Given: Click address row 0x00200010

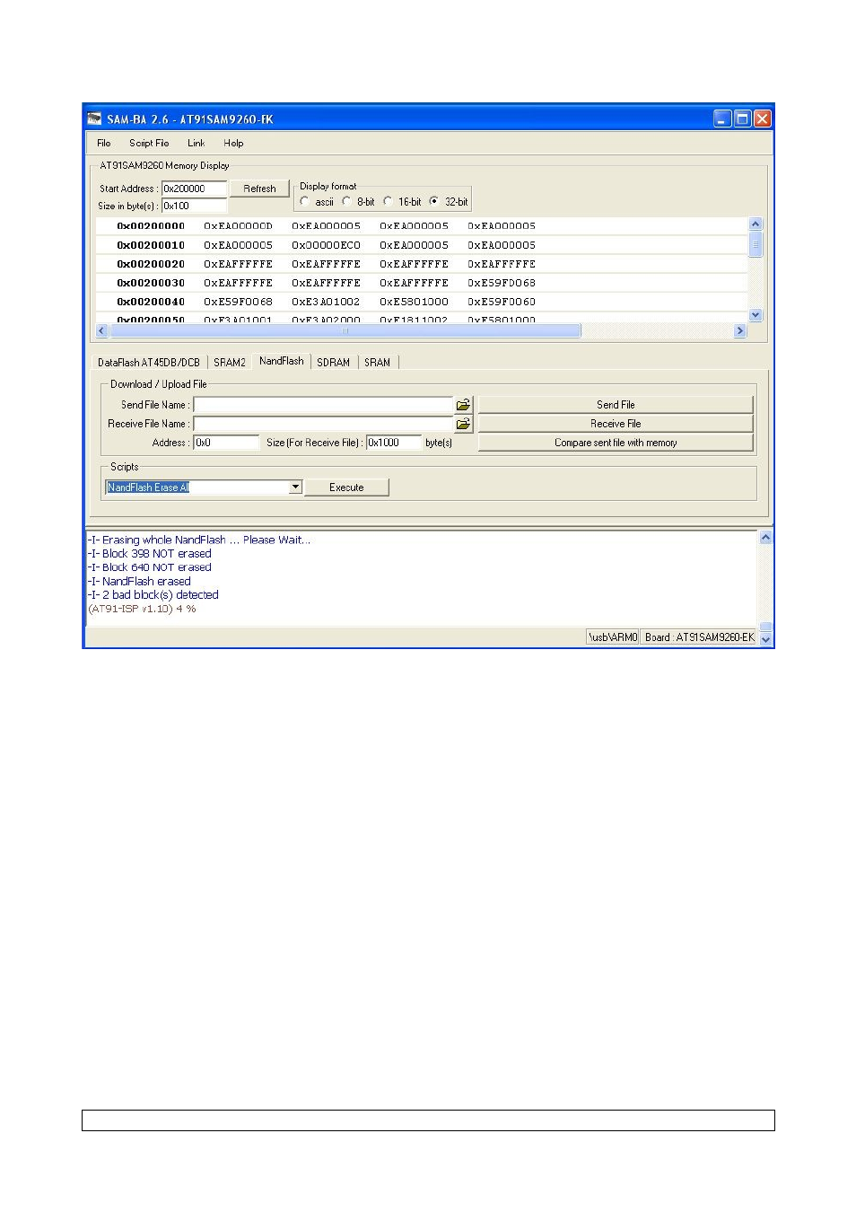Looking at the screenshot, I should pos(422,245).
